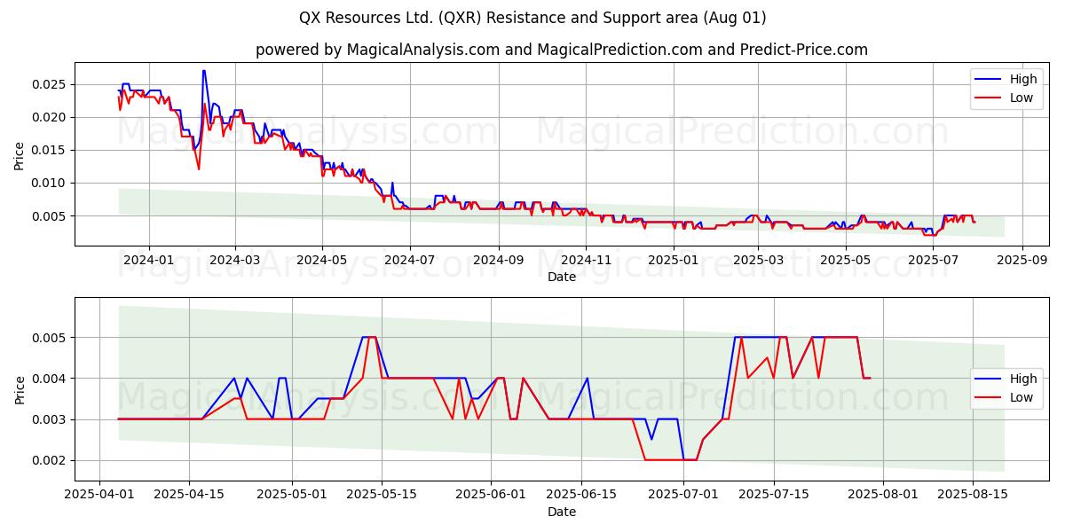Click the '2025-07' x-axis label on the top chart
Viewport: 1065px width, 532px height.
931,260
